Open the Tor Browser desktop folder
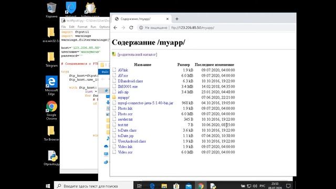Viewport: 336px width, 189px height. [x=51, y=133]
